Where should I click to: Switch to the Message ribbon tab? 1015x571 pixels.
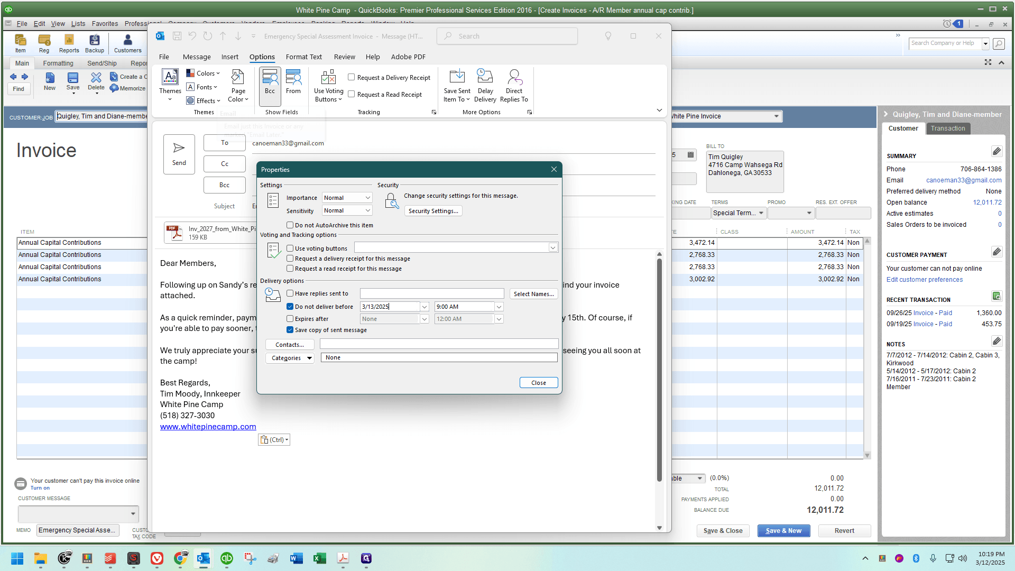[x=197, y=57]
